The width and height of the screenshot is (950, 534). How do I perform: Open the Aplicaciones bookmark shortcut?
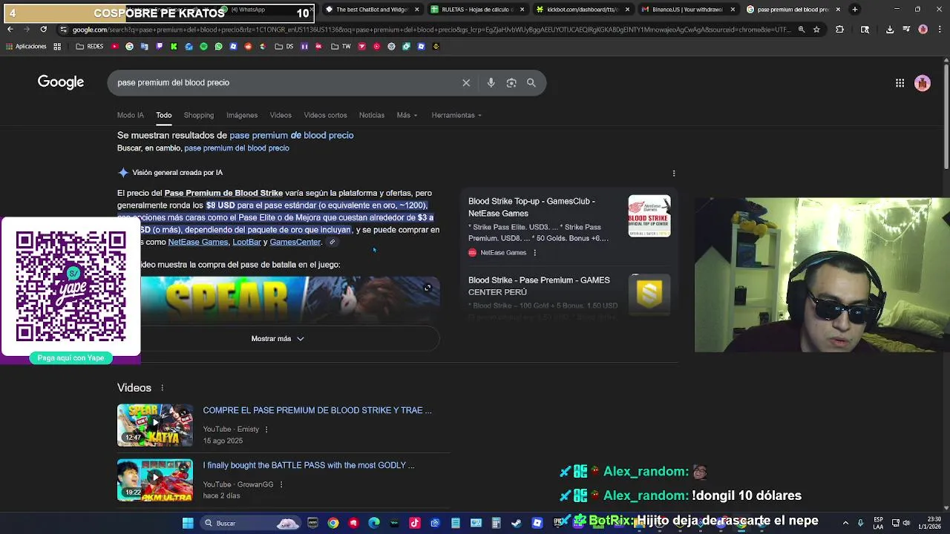click(x=24, y=46)
